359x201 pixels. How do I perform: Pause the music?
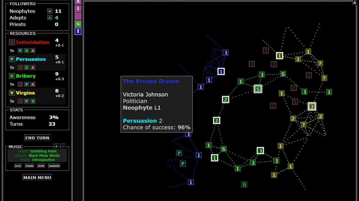[x=29, y=166]
